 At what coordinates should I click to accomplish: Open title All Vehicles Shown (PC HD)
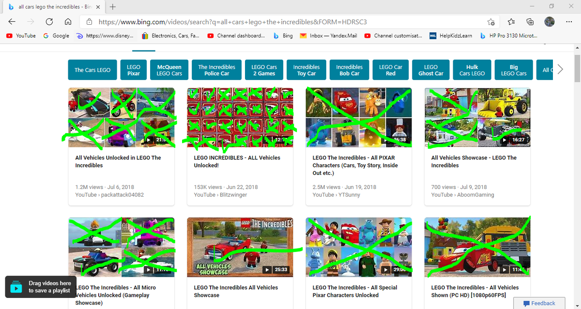pyautogui.click(x=475, y=291)
